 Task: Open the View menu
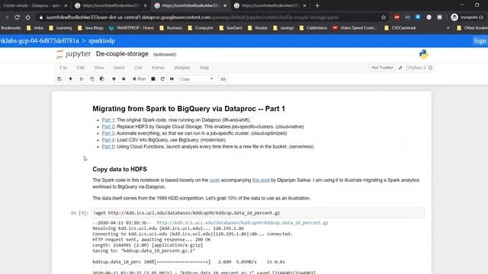pos(98,68)
